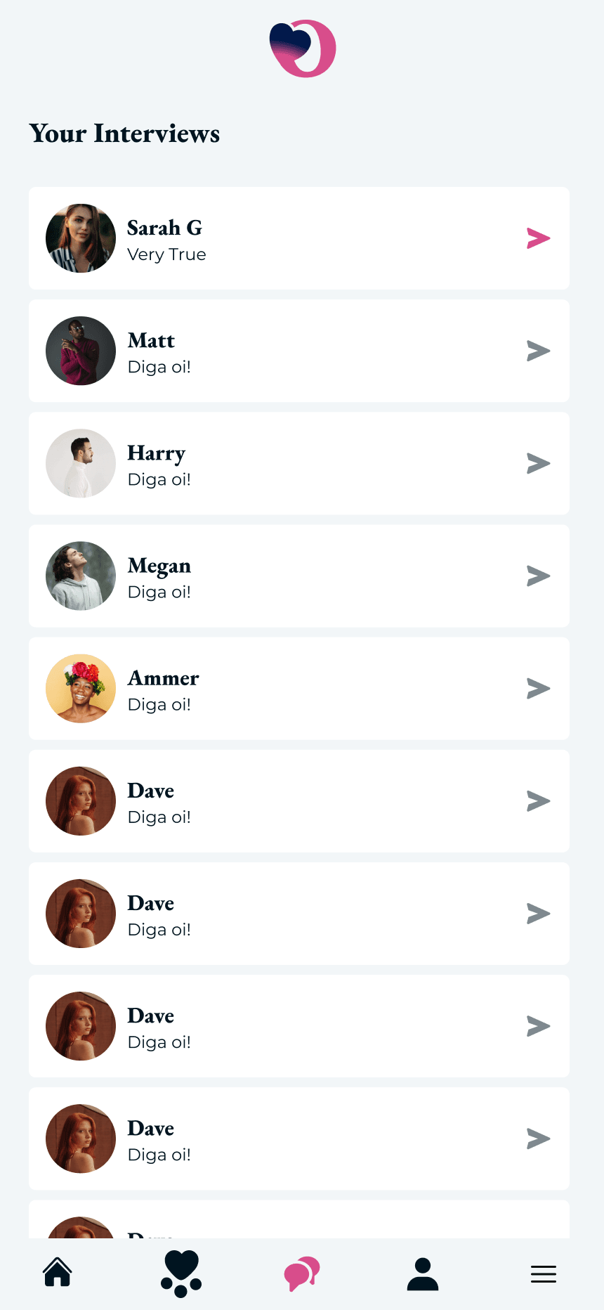Click Megan's profile picture

[x=81, y=576]
